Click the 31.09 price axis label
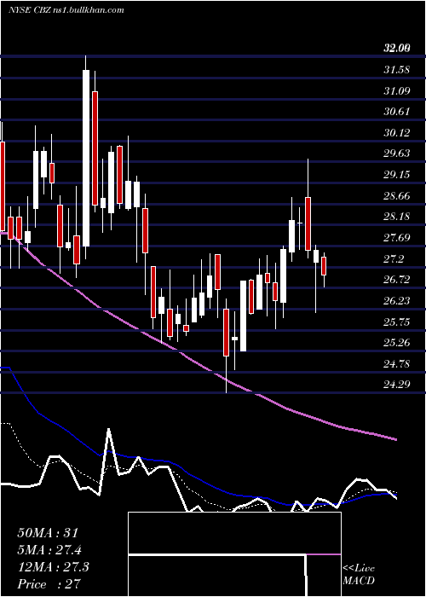 [x=396, y=91]
